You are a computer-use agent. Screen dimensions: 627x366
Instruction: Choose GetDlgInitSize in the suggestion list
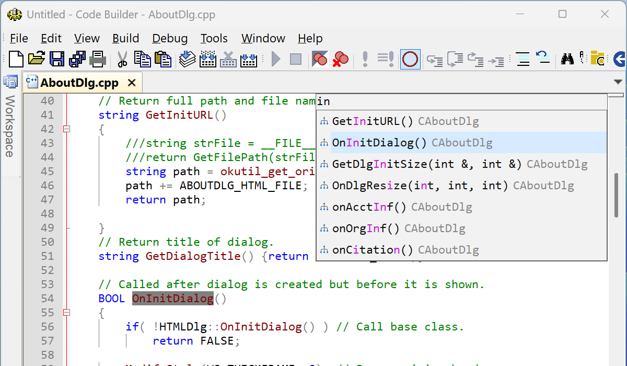[x=379, y=164]
